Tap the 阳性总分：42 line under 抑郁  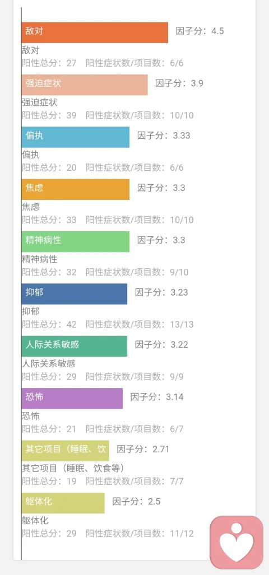49,325
